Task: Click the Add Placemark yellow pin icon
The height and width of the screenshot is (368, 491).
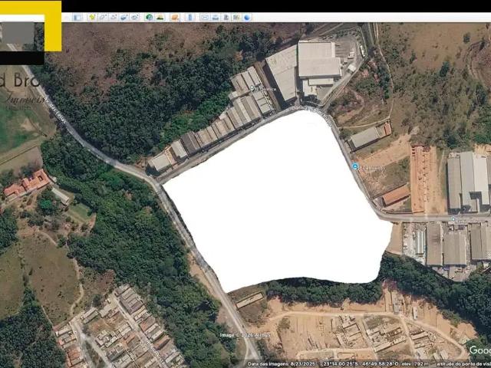Action: (x=92, y=17)
